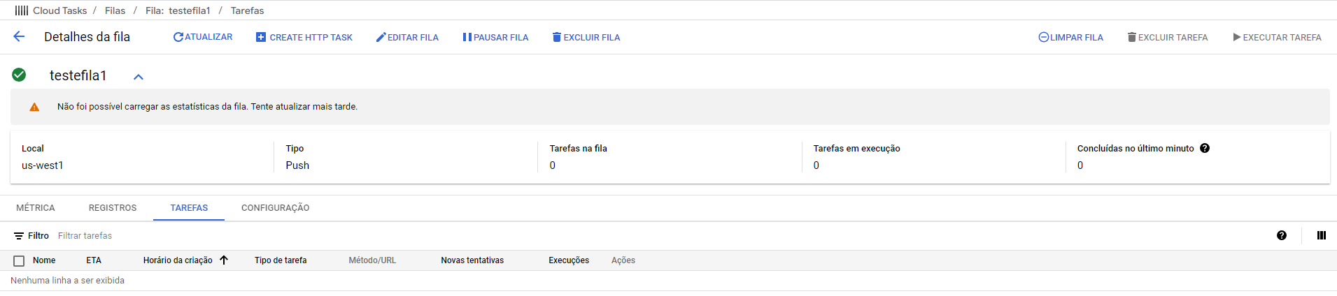
Task: Toggle the select-all checkbox in the table header
Action: [19, 260]
